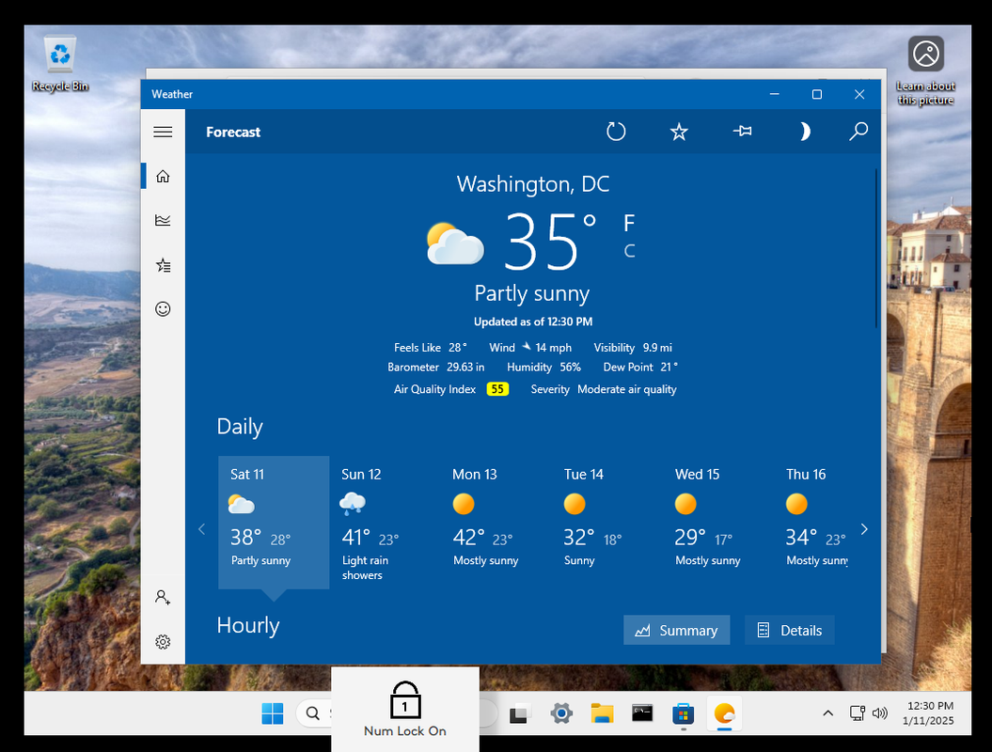Open File Explorer from the taskbar
The width and height of the screenshot is (992, 752).
click(x=602, y=713)
